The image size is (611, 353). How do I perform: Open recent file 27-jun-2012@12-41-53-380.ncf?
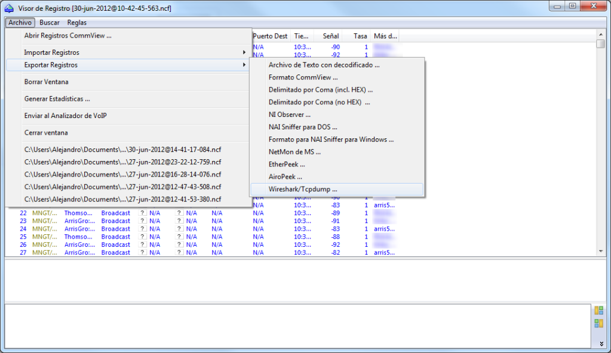point(128,199)
